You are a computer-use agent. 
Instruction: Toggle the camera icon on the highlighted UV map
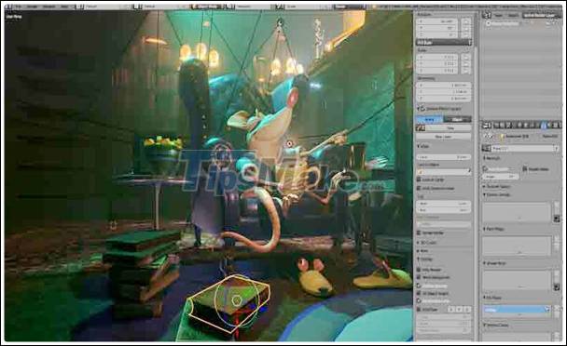(x=546, y=309)
